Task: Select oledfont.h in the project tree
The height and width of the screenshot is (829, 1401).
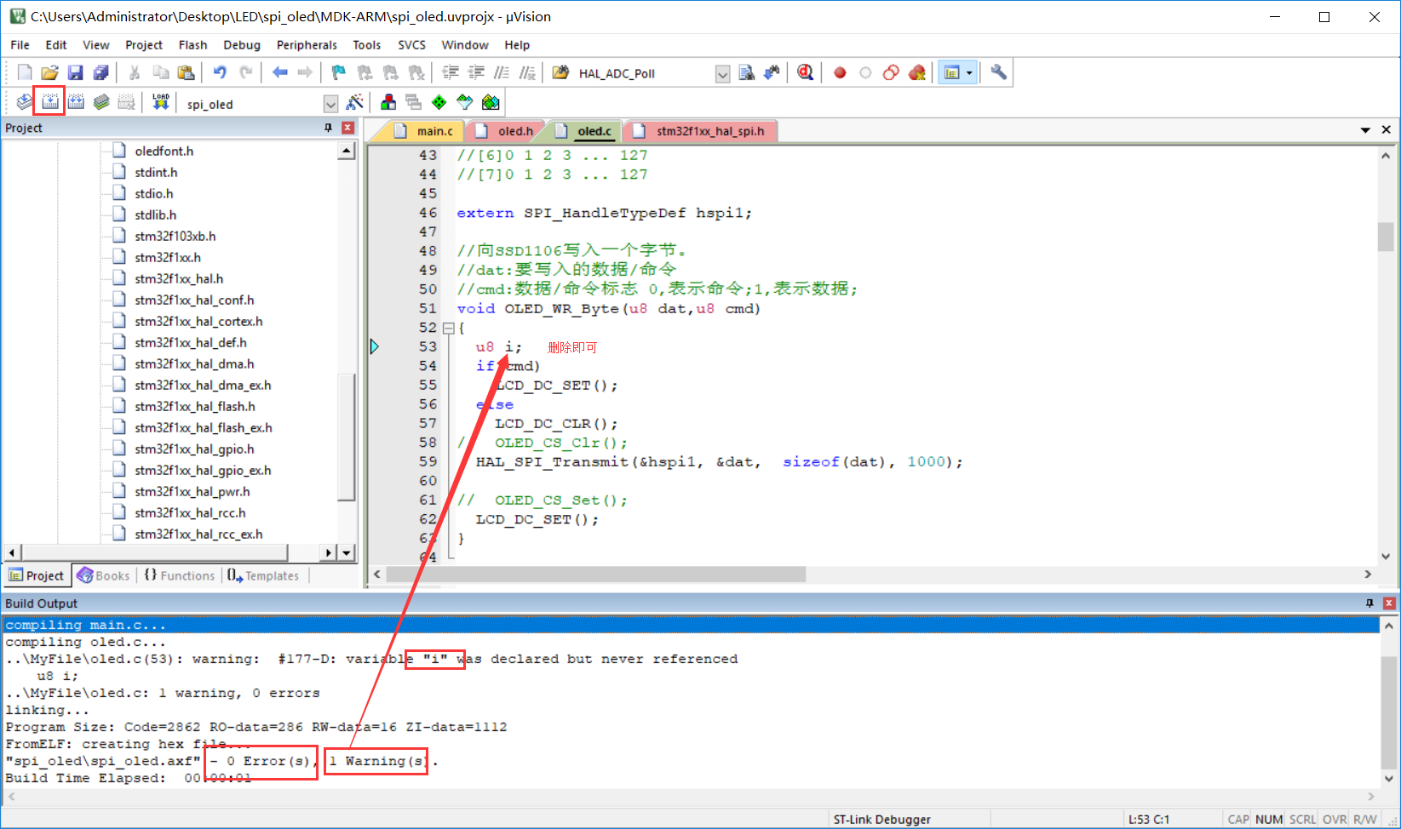Action: point(164,151)
